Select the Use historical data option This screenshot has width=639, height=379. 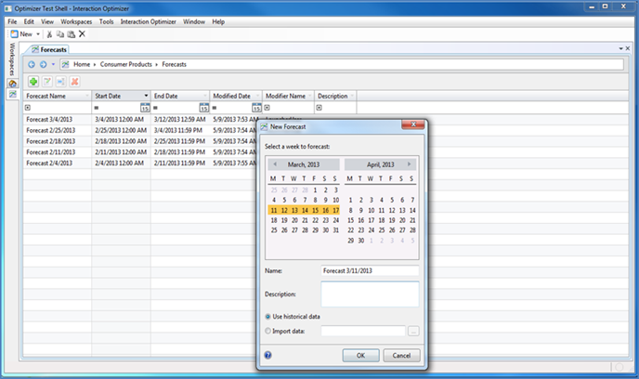(269, 317)
